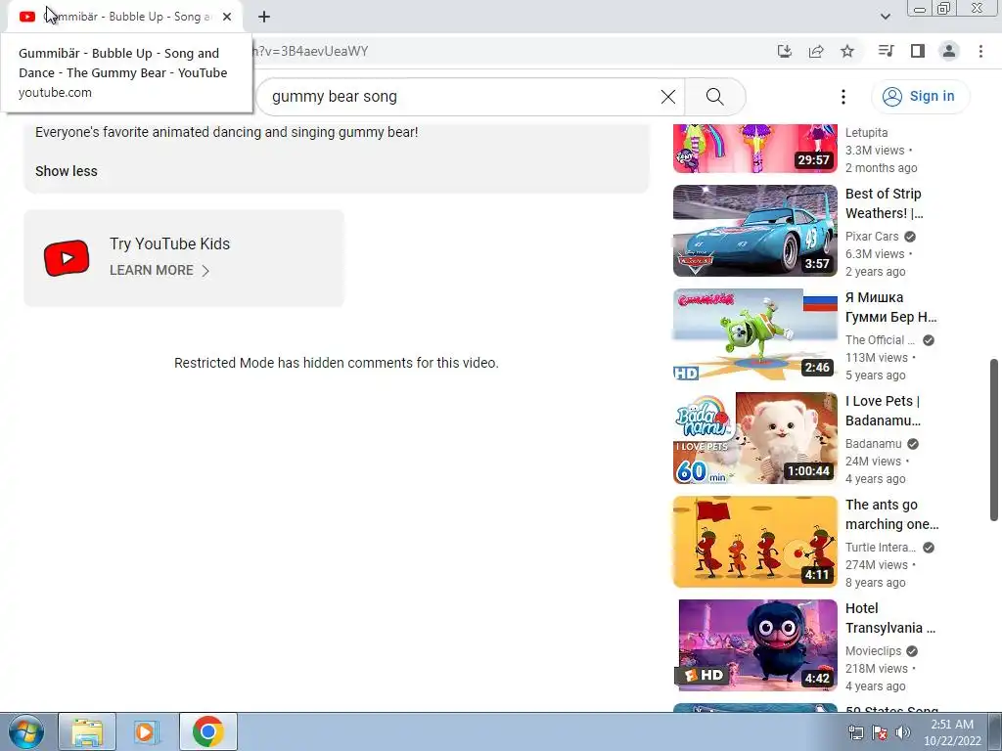
Task: Toggle the Chrome side panel icon
Action: tap(918, 51)
